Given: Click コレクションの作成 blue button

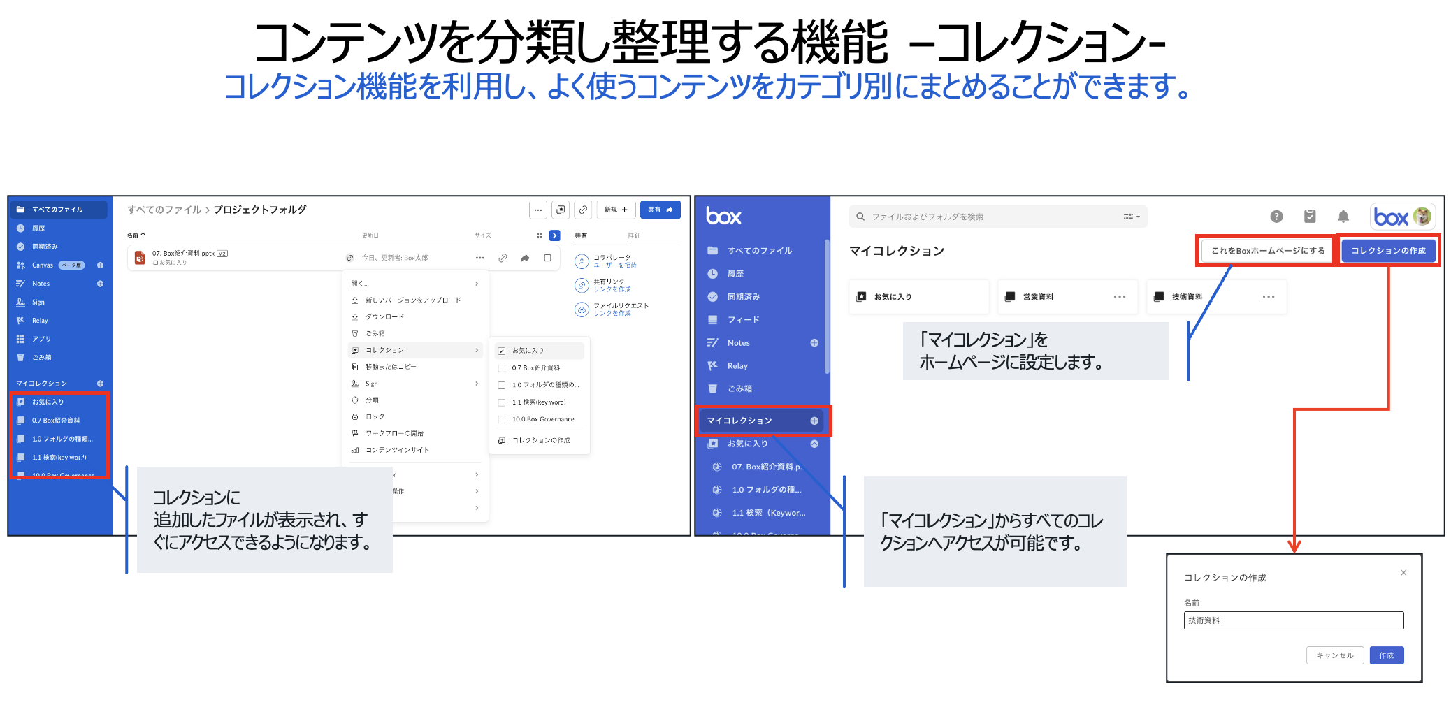Looking at the screenshot, I should (x=1387, y=251).
